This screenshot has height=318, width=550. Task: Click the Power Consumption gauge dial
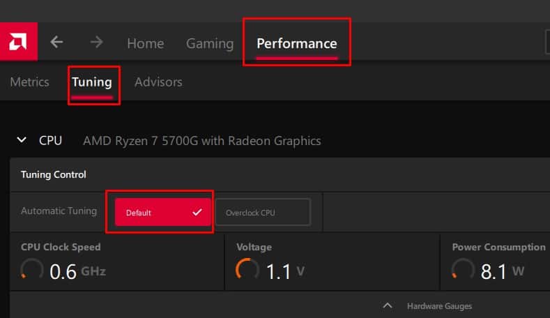coord(463,270)
